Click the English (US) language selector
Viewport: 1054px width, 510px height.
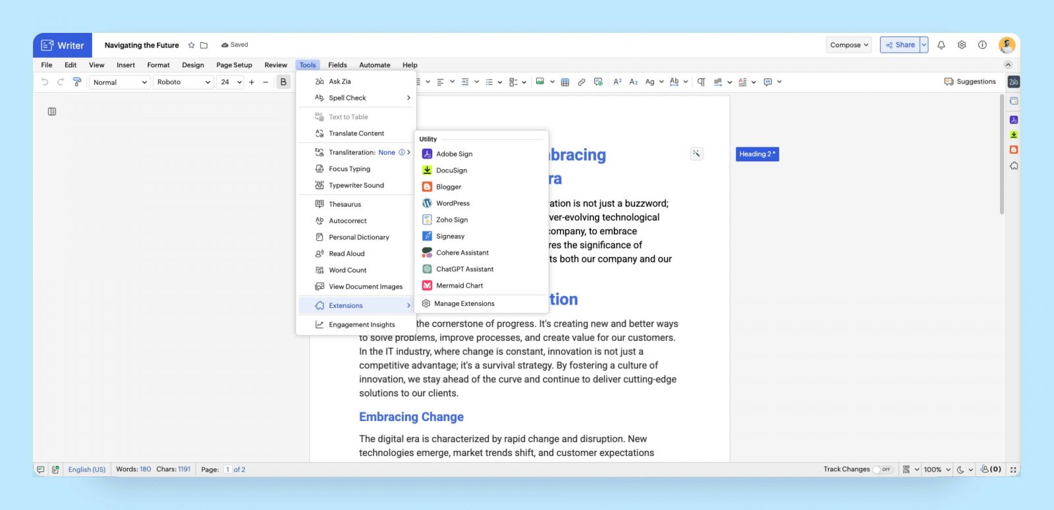point(87,470)
